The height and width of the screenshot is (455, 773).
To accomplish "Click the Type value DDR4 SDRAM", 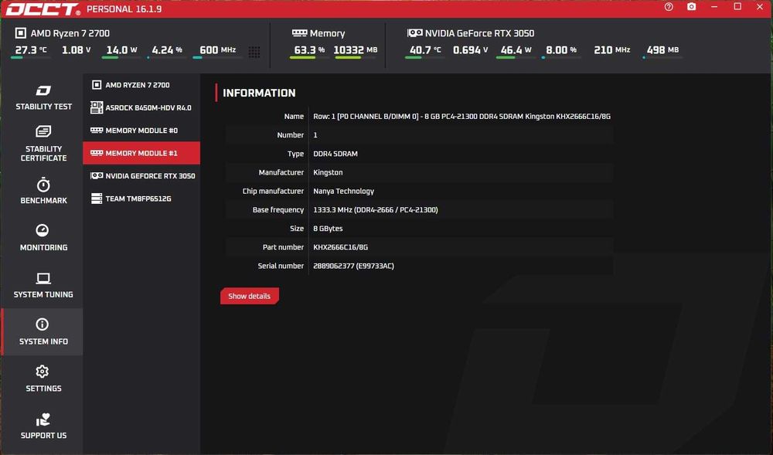I will pyautogui.click(x=335, y=154).
